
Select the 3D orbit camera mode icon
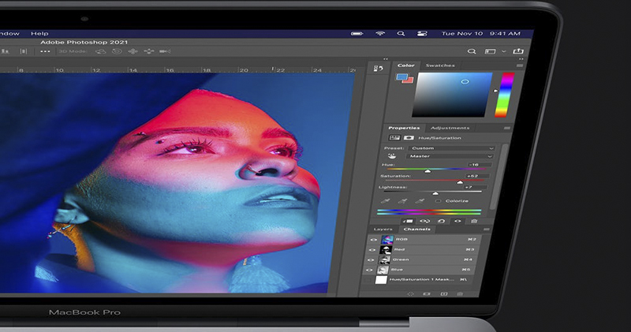[x=101, y=51]
